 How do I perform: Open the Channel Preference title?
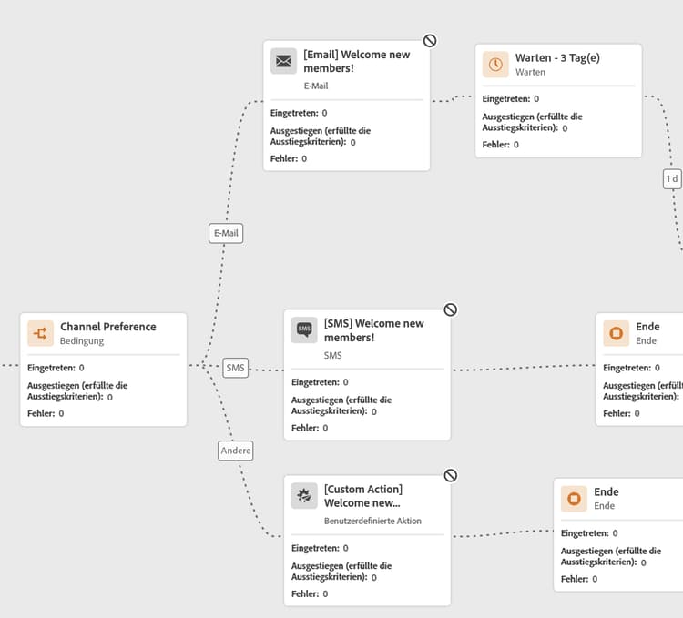108,327
